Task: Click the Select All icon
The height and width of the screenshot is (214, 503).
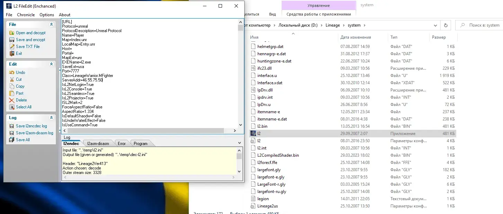Action: [12, 107]
